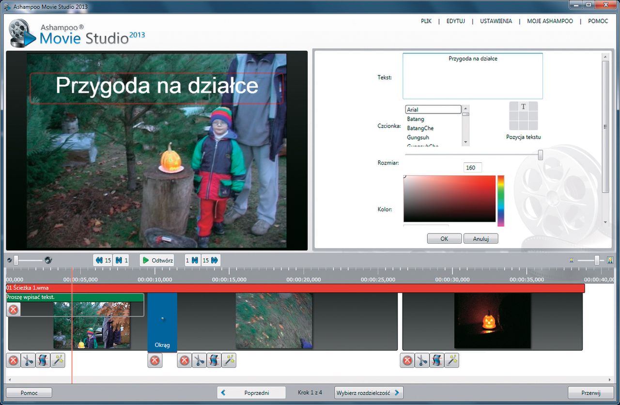Select bottom-left cell in Pozycja tekstu grid
Image resolution: width=620 pixels, height=405 pixels.
click(x=513, y=126)
